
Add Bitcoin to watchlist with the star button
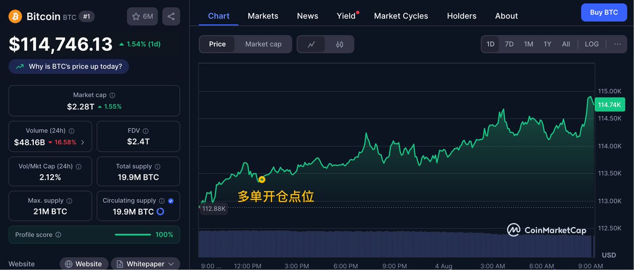[142, 16]
